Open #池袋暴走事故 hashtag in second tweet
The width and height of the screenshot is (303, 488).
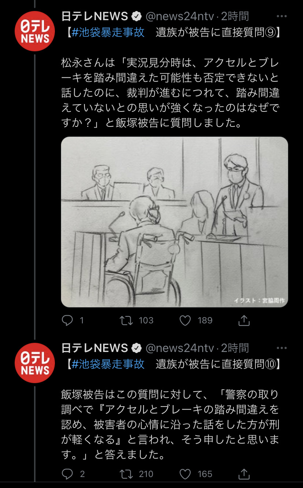(108, 364)
